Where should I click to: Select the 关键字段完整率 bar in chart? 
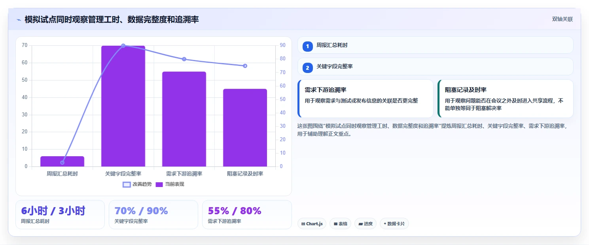click(123, 106)
